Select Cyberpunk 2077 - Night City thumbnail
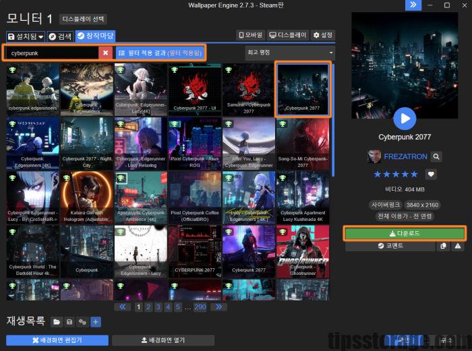 point(87,143)
